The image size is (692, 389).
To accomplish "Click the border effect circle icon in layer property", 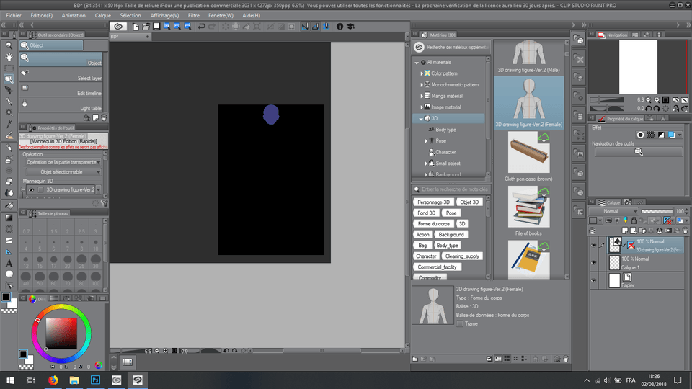I will coord(640,135).
